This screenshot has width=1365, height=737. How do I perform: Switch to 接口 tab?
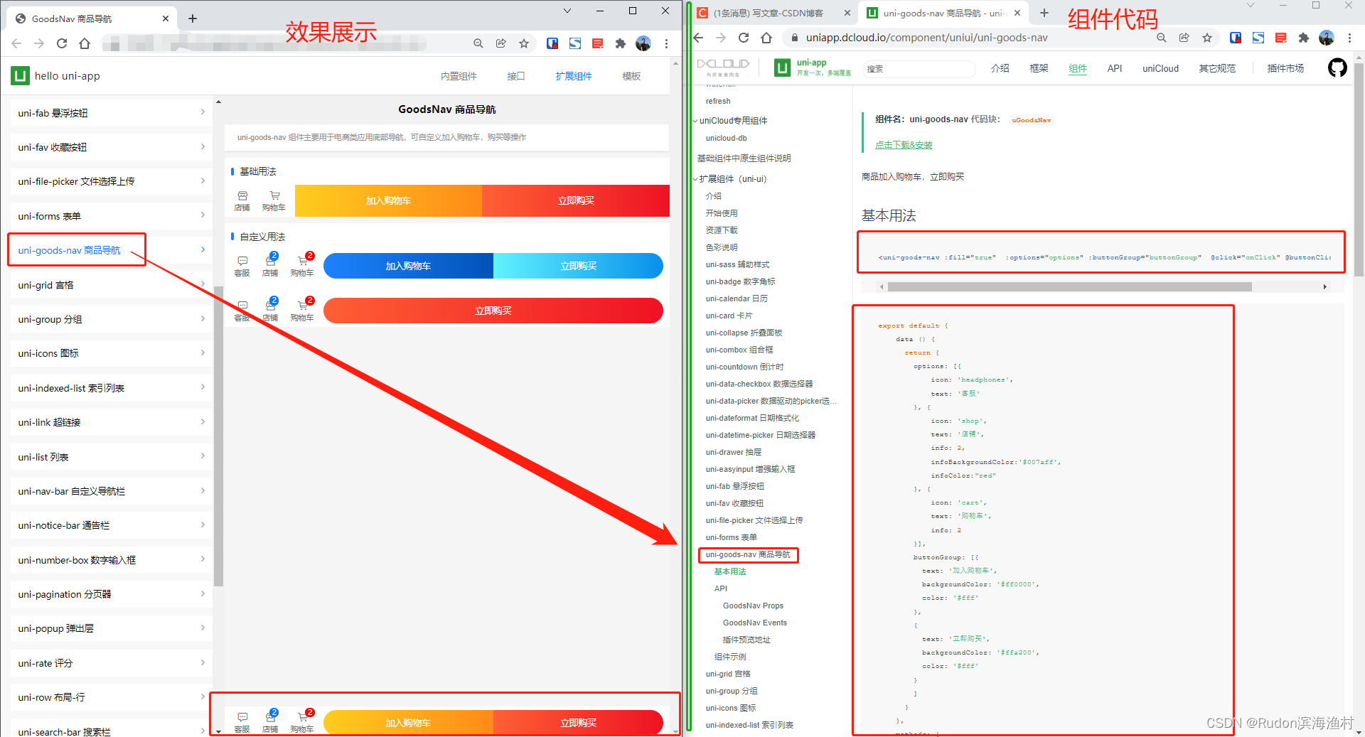516,76
